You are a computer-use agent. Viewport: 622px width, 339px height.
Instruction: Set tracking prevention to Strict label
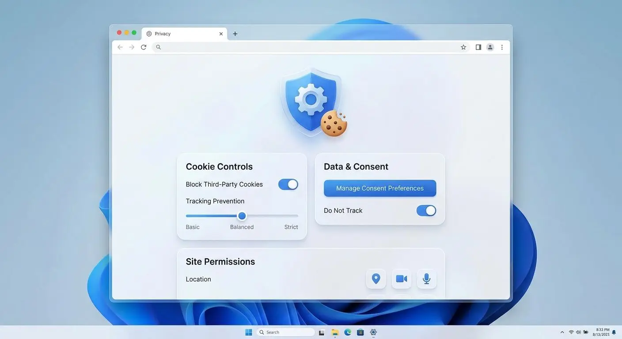coord(291,227)
